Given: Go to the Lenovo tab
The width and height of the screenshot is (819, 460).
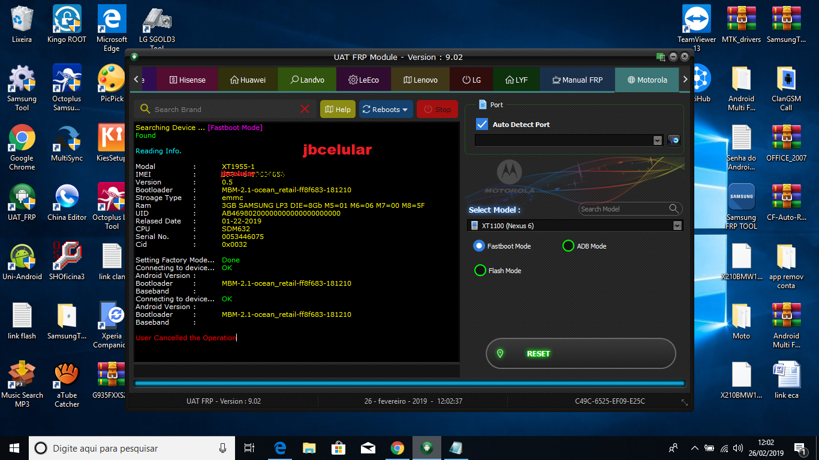Looking at the screenshot, I should click(x=420, y=80).
